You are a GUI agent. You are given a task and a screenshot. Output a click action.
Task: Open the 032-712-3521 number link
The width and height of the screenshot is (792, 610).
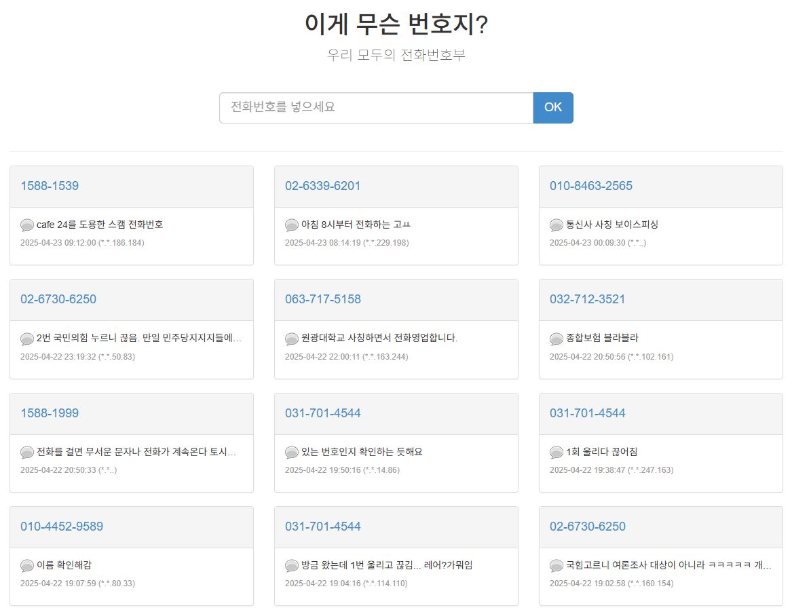click(x=587, y=299)
